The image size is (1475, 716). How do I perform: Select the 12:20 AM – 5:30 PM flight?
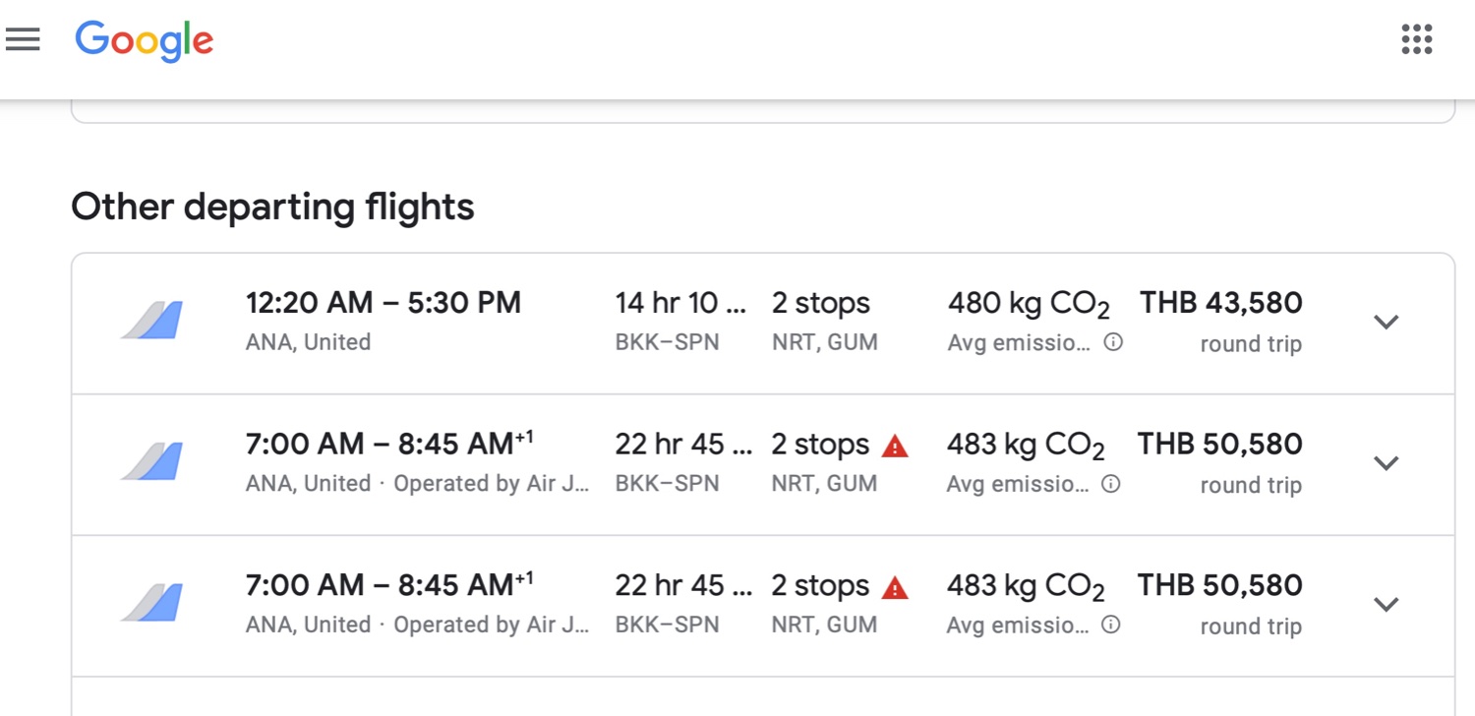click(763, 324)
